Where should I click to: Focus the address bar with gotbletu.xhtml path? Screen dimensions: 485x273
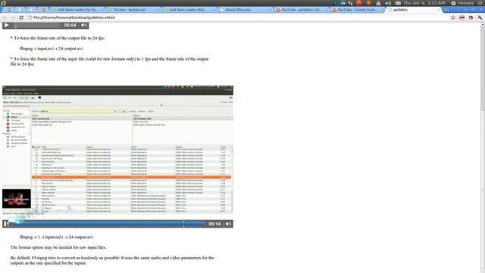(x=236, y=17)
